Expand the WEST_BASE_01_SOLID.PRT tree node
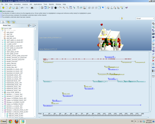155x124 pixels. [x=3, y=40]
